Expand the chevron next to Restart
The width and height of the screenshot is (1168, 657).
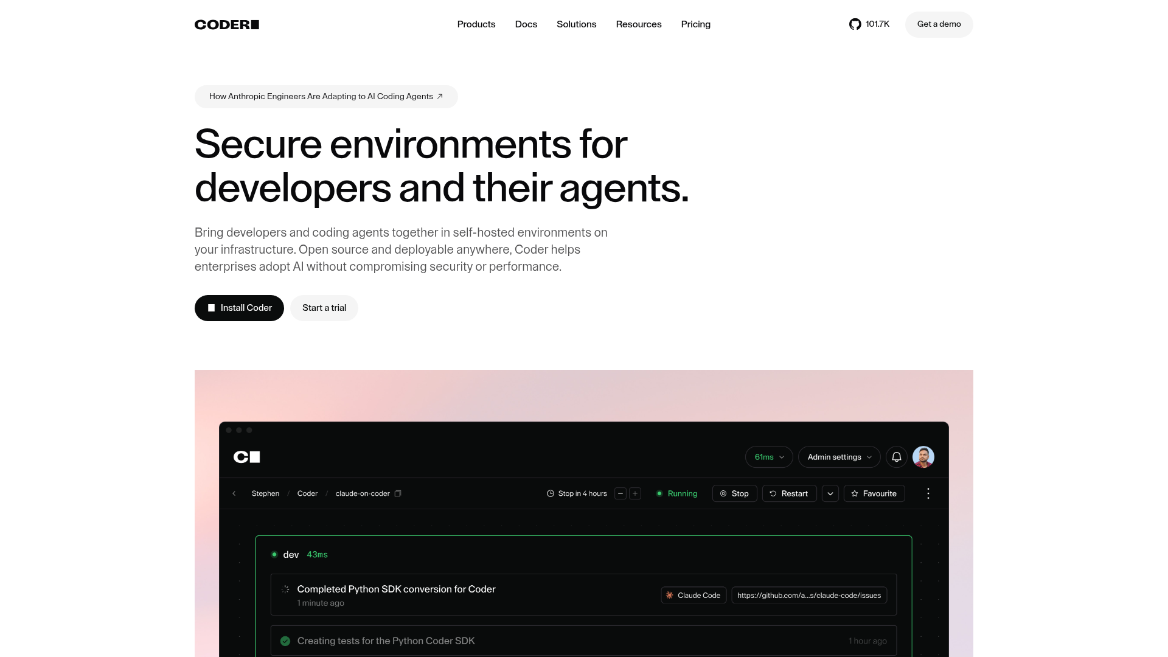[830, 493]
